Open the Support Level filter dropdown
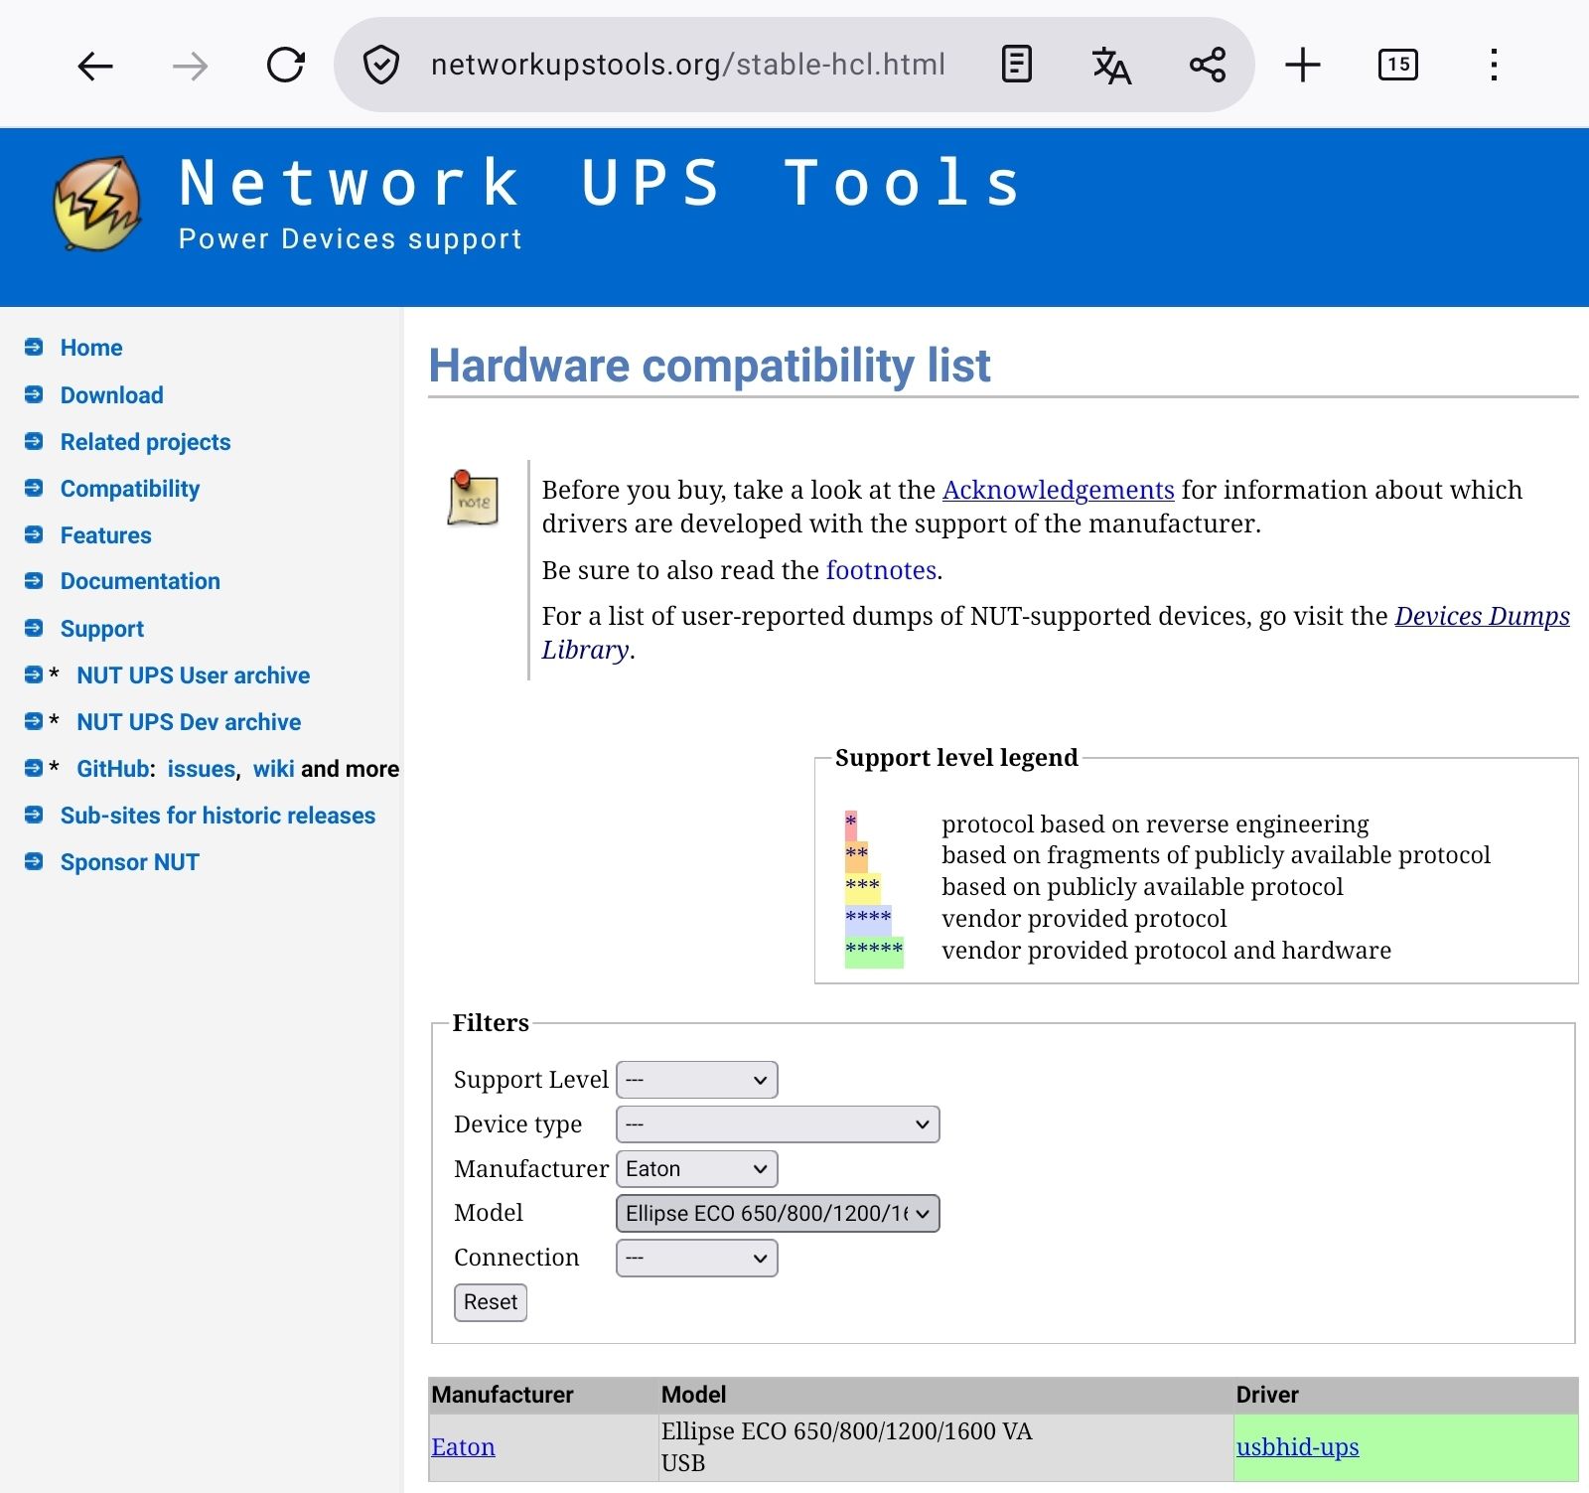This screenshot has height=1493, width=1589. click(696, 1080)
